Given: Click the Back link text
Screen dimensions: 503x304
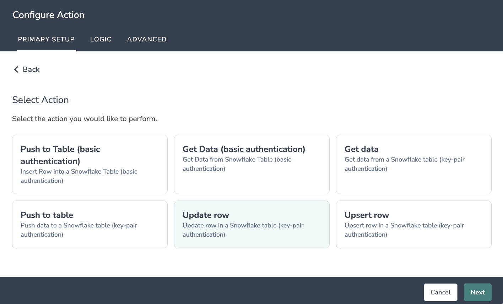Looking at the screenshot, I should (31, 69).
